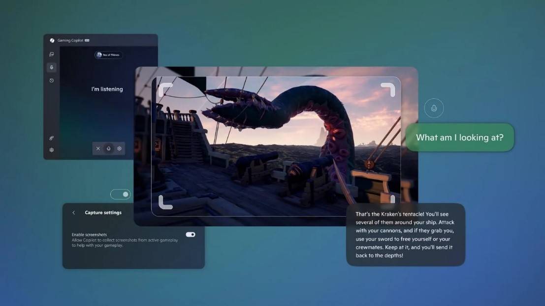
Task: Open the chat conversation icon in the sidebar
Action: click(52, 54)
